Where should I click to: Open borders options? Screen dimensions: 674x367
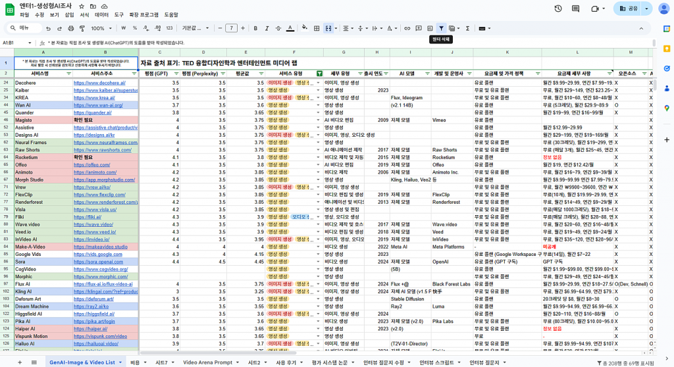tap(317, 28)
